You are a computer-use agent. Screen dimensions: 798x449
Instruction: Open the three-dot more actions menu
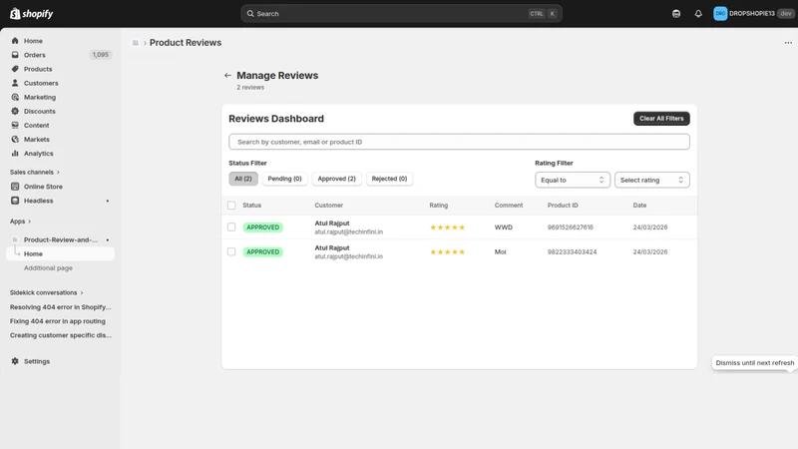[x=788, y=43]
